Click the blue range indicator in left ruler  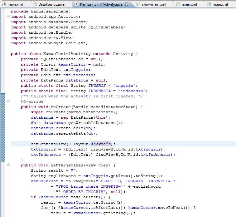click(x=3, y=128)
